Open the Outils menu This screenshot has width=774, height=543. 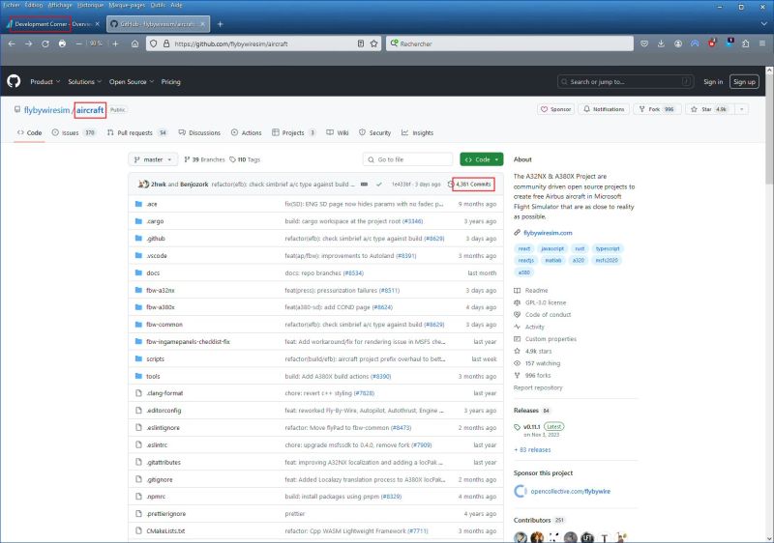pos(158,5)
